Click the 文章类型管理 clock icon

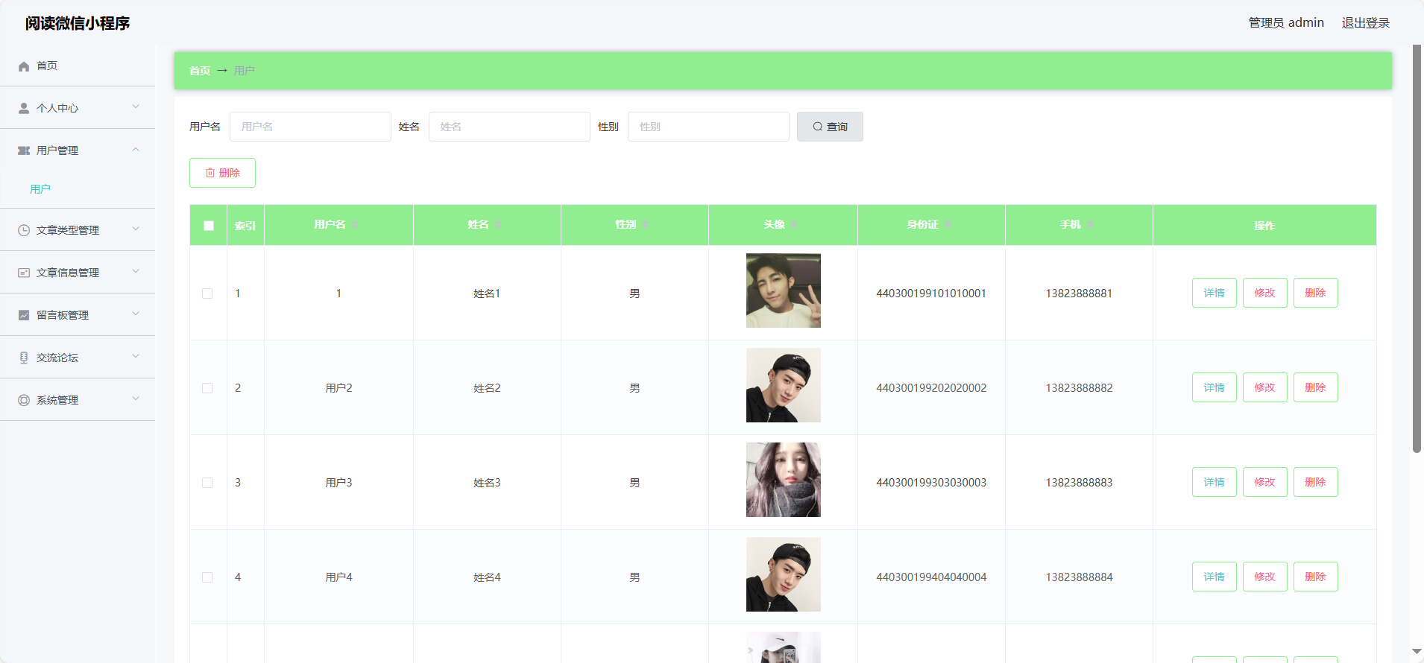tap(24, 230)
